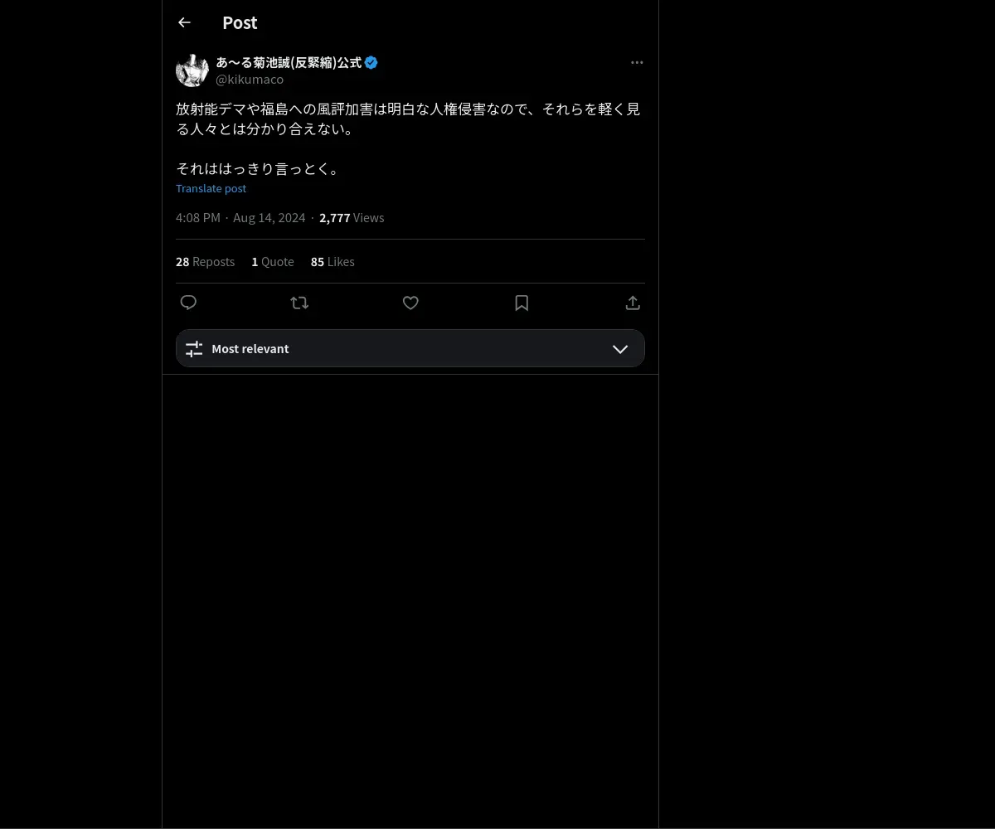Open the 1 Quote list
Screen dimensions: 995x829
point(273,261)
